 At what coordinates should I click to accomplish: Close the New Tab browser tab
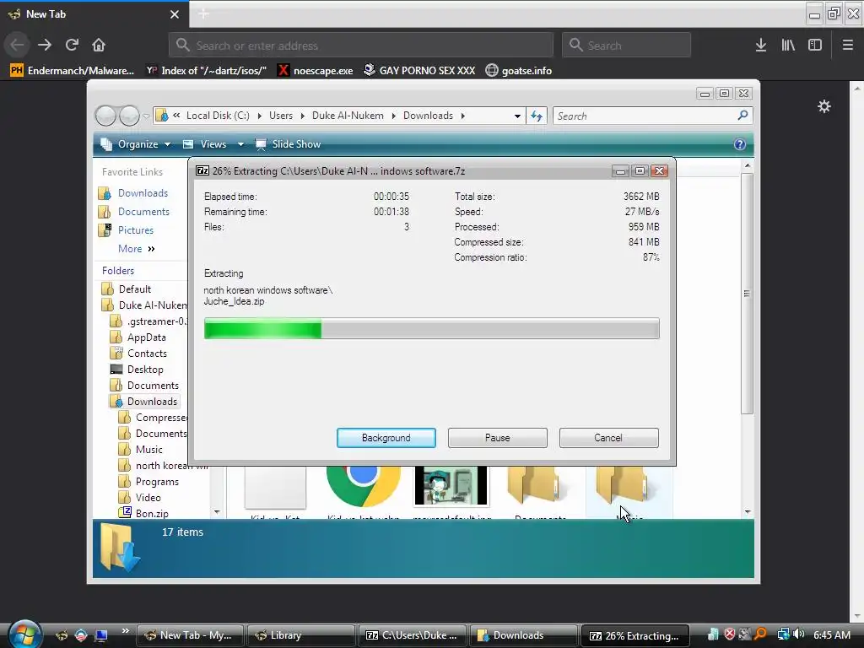point(175,14)
